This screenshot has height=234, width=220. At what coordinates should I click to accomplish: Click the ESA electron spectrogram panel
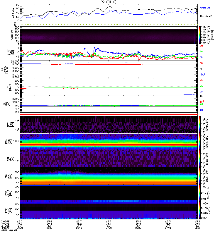click(x=109, y=176)
